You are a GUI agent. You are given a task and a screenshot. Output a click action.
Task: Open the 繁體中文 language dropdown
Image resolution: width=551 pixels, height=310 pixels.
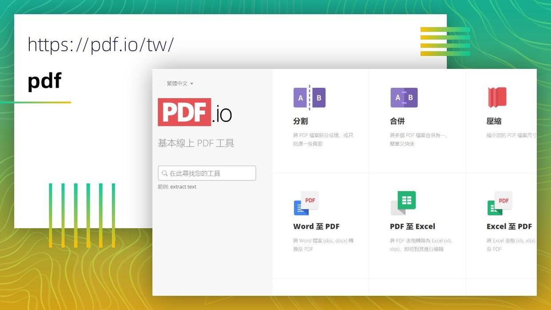pyautogui.click(x=176, y=83)
